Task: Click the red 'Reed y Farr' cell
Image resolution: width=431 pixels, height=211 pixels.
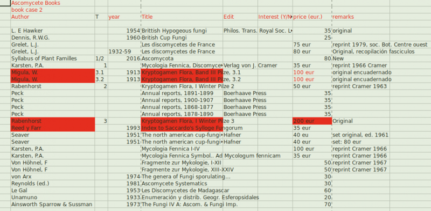Action: tap(53, 128)
